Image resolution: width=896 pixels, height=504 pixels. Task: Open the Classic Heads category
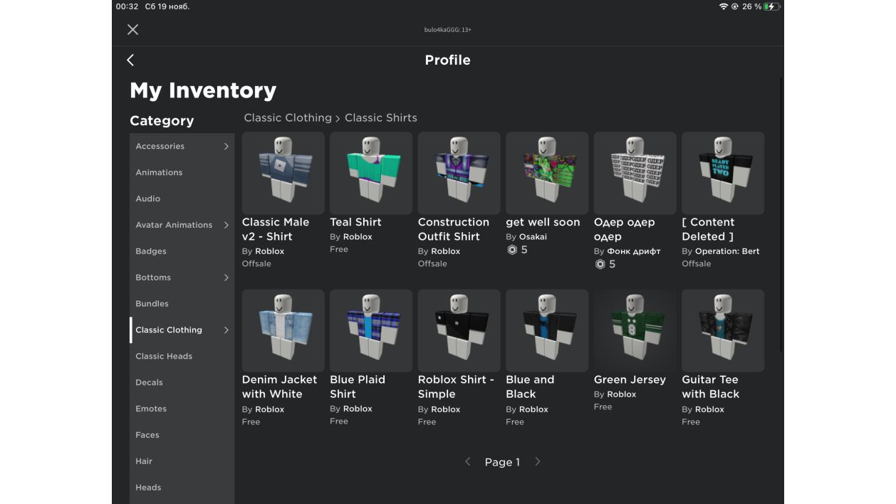coord(182,356)
